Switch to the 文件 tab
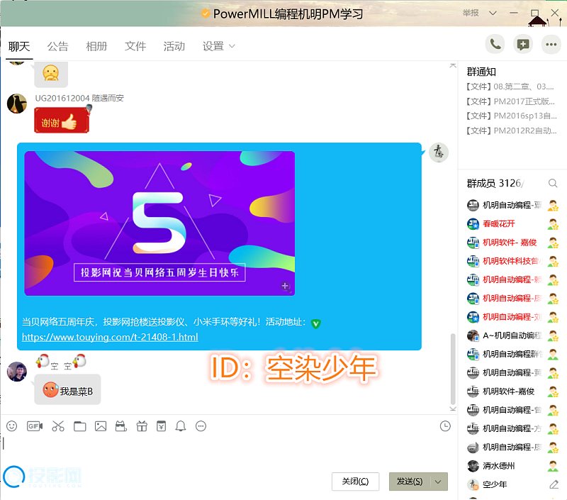This screenshot has height=500, width=567. (x=135, y=46)
